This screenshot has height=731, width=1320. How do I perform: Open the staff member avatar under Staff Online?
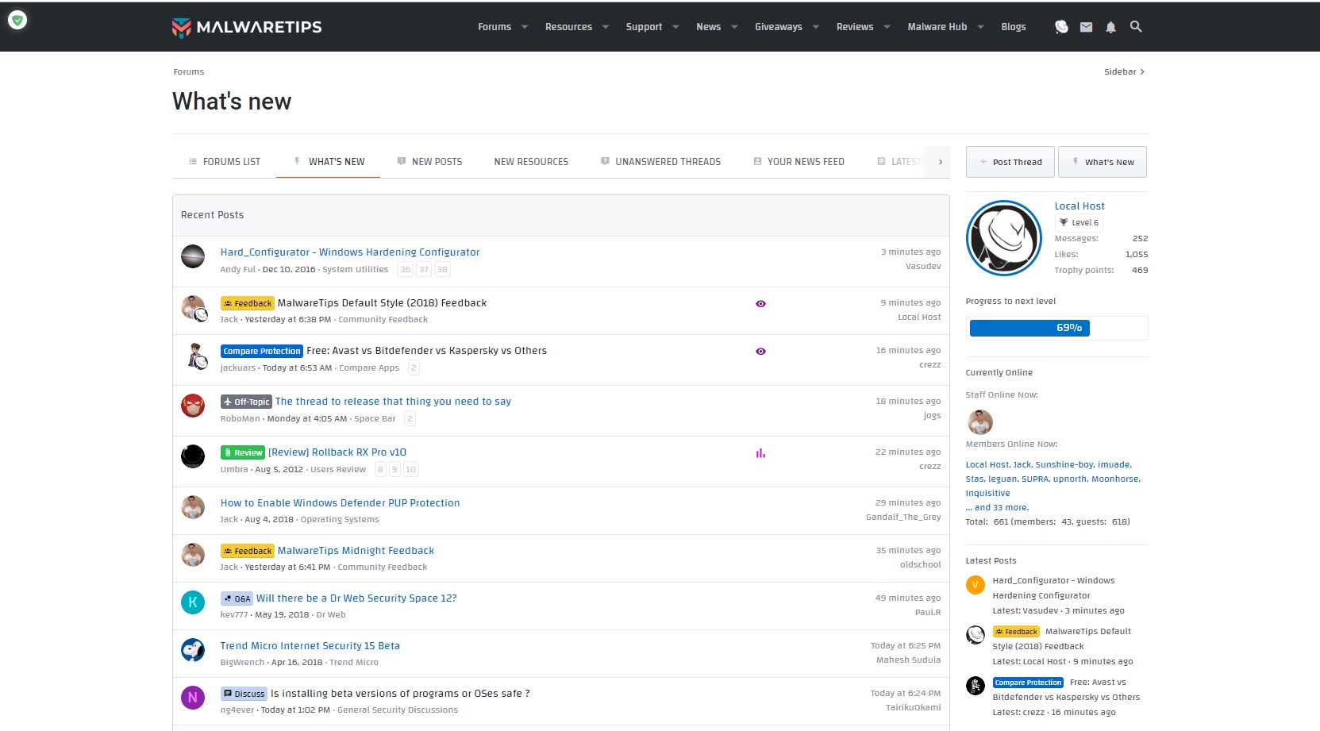980,422
